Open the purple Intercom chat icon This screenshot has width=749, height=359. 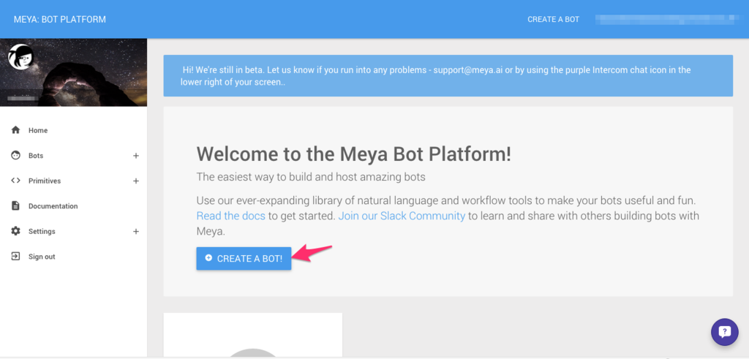click(x=725, y=332)
